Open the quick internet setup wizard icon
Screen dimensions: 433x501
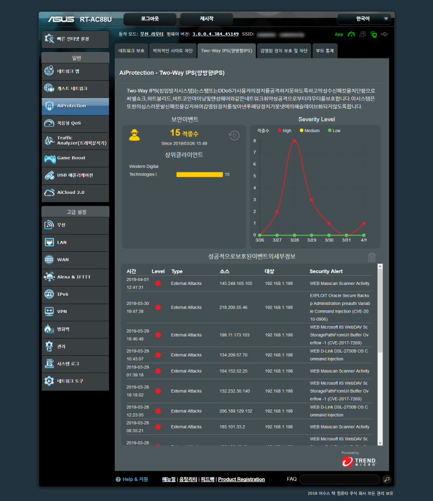tap(49, 38)
